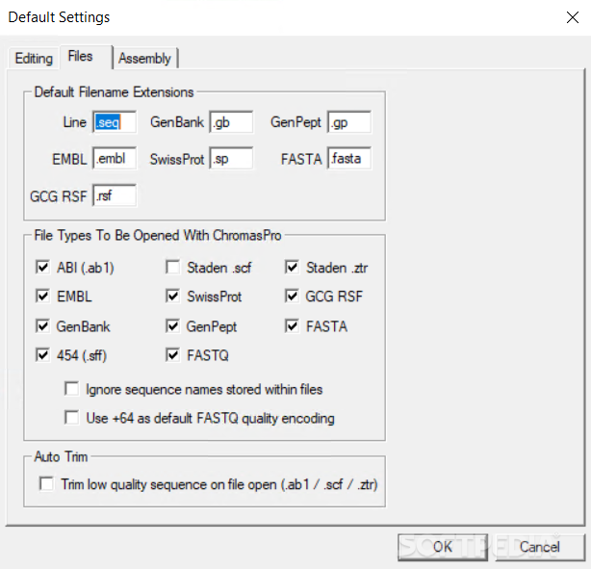Uncheck the GenBank file type checkbox
The image size is (591, 569).
click(x=42, y=325)
